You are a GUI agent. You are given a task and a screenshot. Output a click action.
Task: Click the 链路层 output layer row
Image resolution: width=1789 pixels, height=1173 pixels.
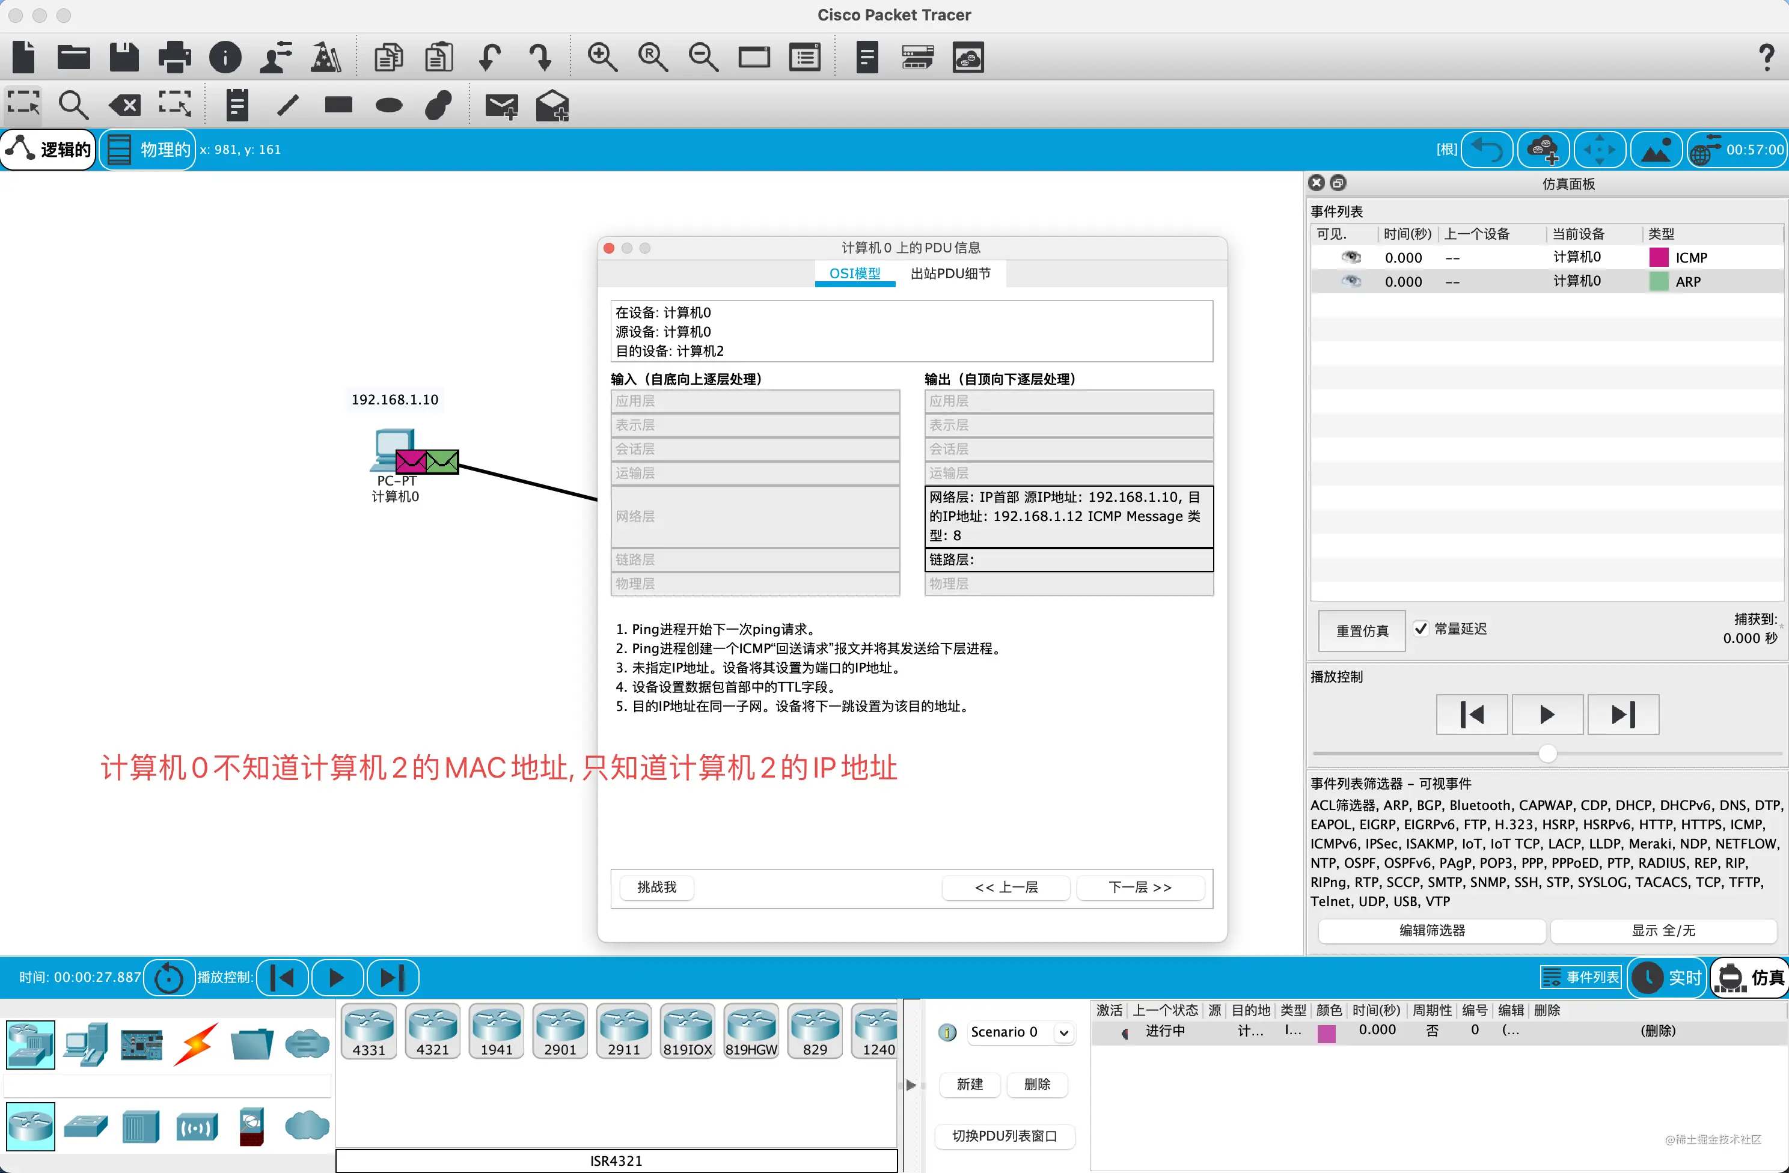point(1068,560)
